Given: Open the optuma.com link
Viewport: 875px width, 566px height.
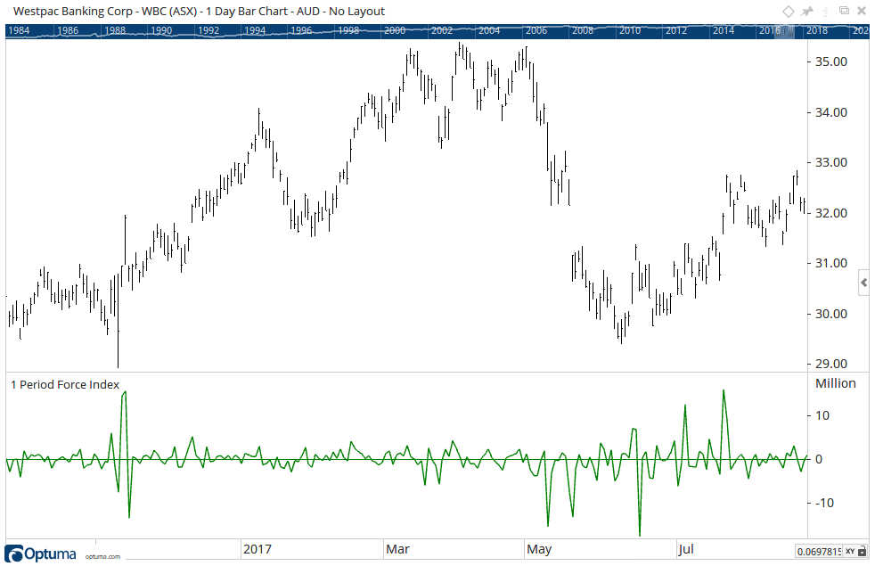Looking at the screenshot, I should click(x=102, y=556).
